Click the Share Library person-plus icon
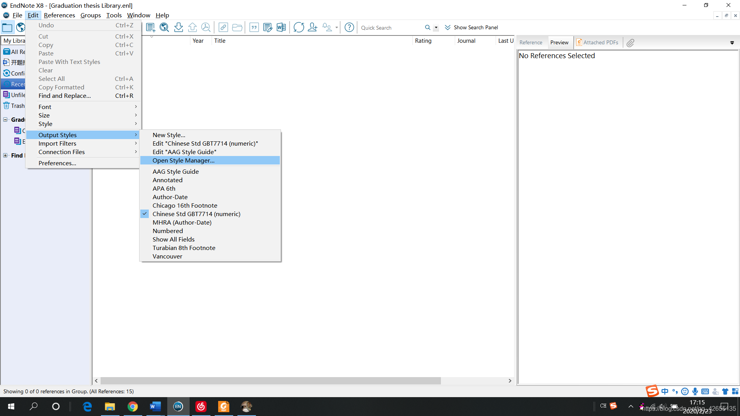 [313, 27]
